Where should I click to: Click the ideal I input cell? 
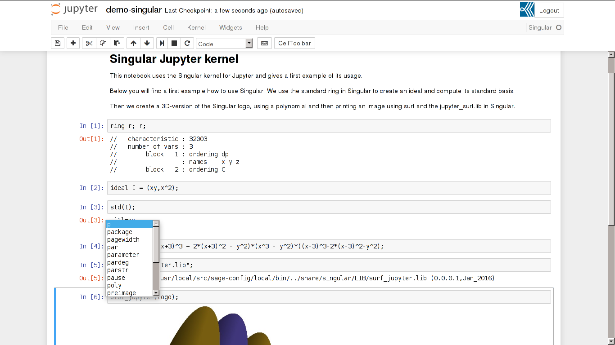329,188
